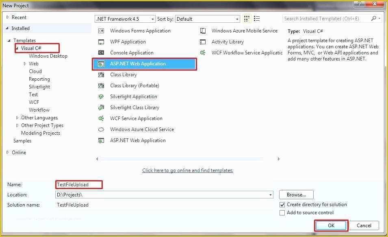Select Modeling Projects in tree
388x237 pixels.
coord(41,133)
